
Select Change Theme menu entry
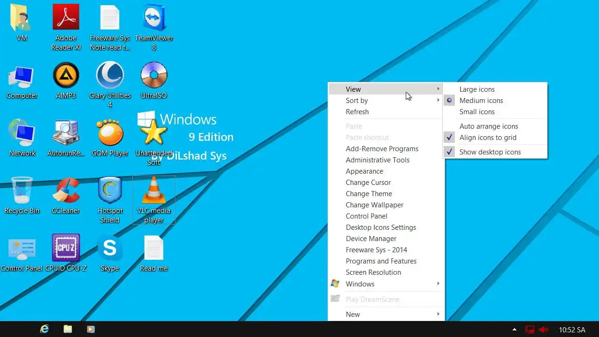click(x=386, y=194)
